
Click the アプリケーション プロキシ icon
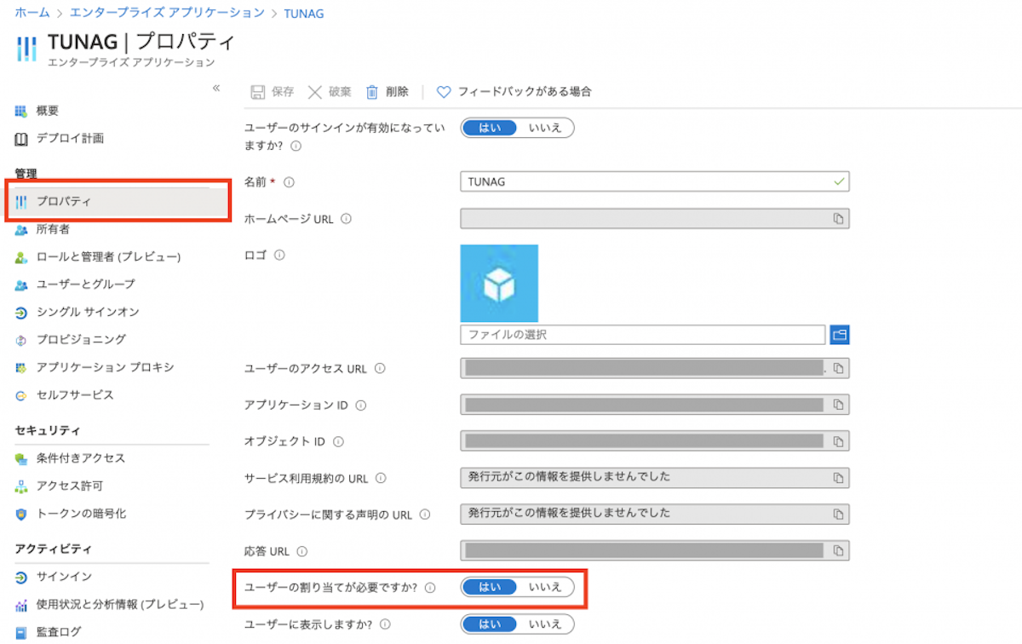click(x=21, y=368)
